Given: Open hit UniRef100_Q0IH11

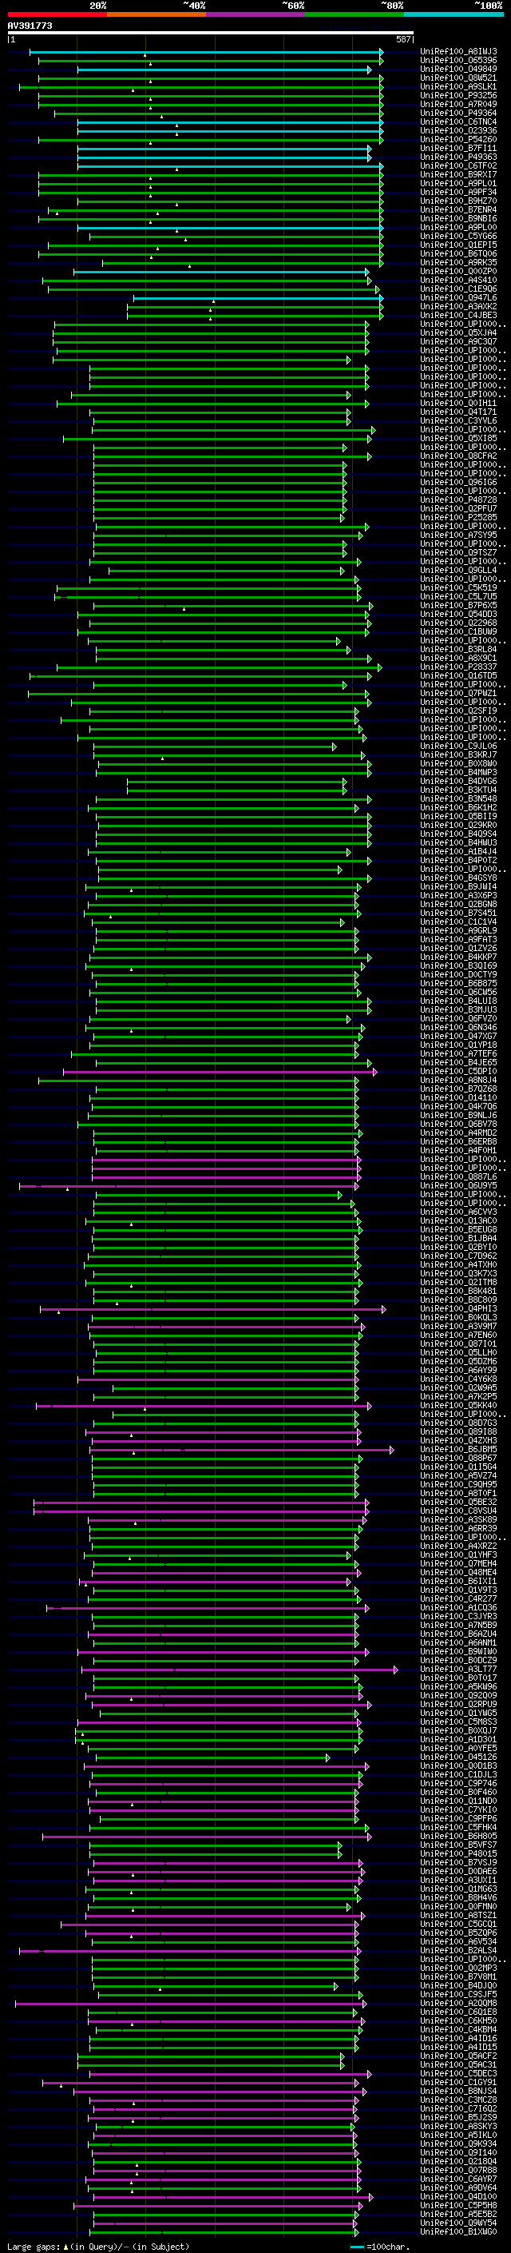Looking at the screenshot, I should tap(458, 403).
